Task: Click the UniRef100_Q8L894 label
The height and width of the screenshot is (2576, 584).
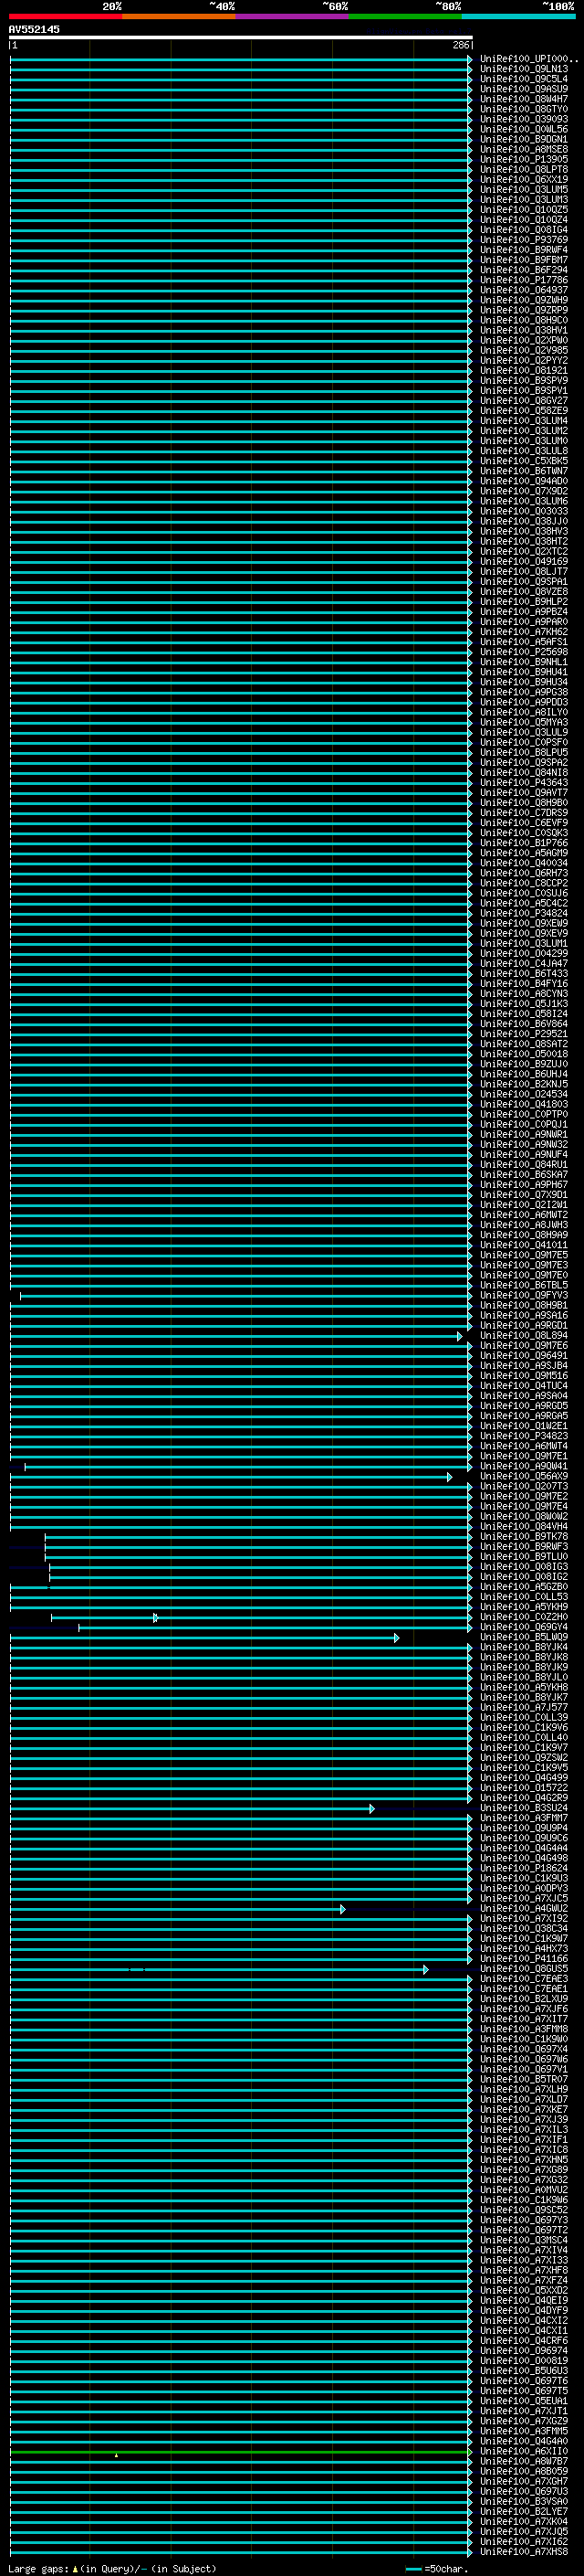Action: point(523,1335)
